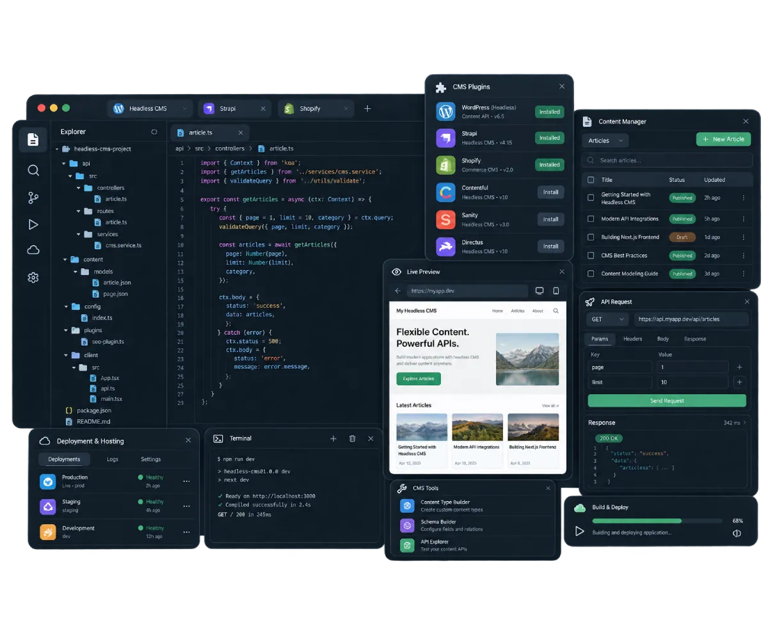This screenshot has width=768, height=640.
Task: Check the Getting Started with Headless CMS row
Action: (x=591, y=198)
